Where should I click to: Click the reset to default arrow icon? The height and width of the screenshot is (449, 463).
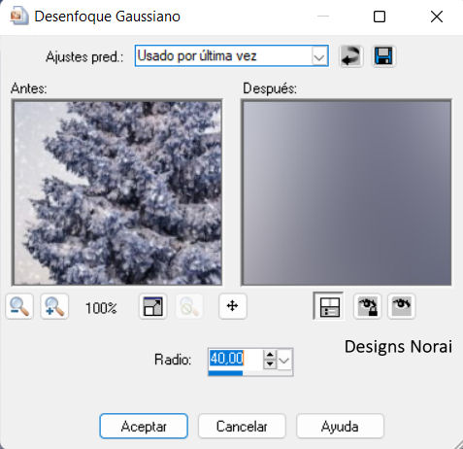point(351,56)
